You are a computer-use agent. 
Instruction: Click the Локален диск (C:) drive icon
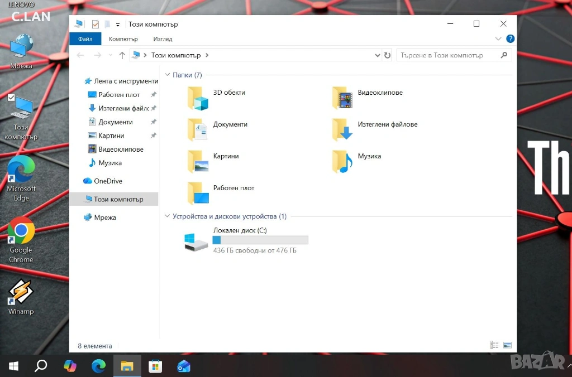click(196, 241)
